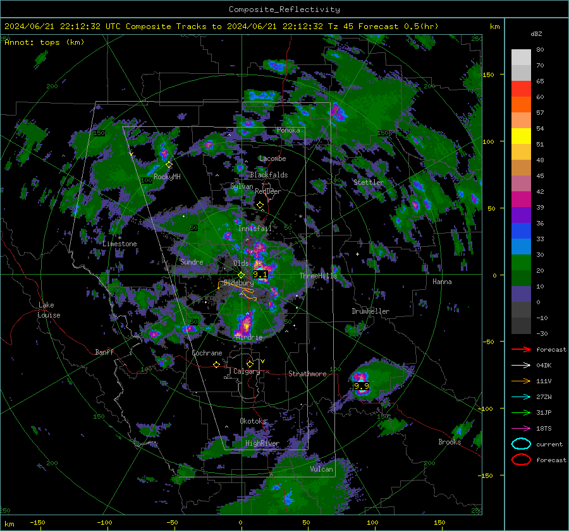
Task: Click the Composite_Reflectivity title
Action: [x=284, y=9]
